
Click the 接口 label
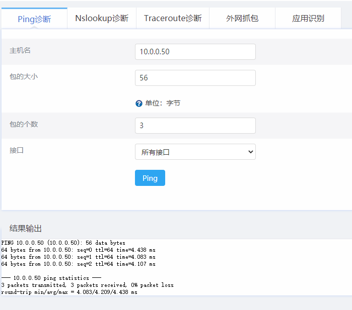[x=17, y=150]
